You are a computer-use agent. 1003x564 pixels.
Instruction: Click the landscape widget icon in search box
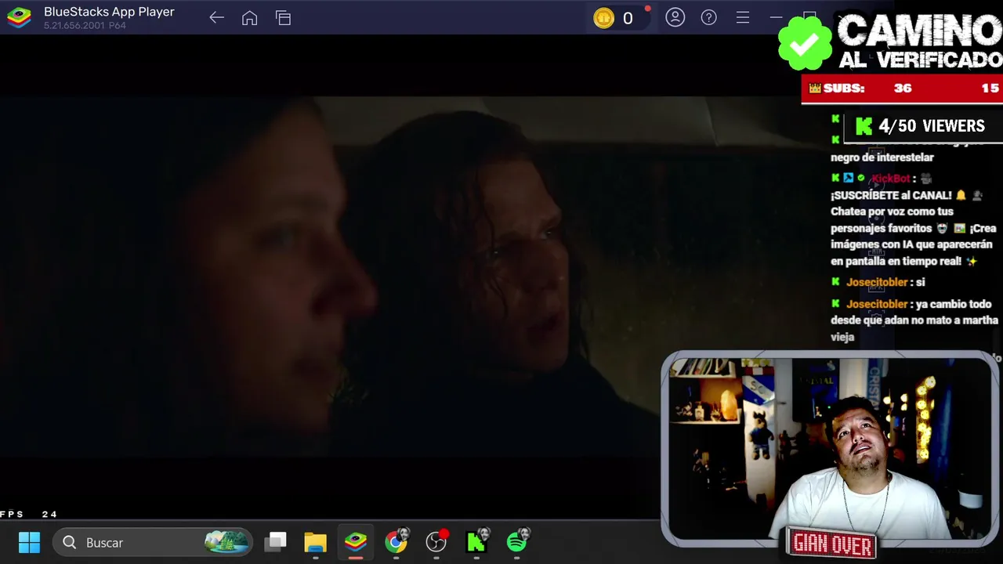click(226, 542)
